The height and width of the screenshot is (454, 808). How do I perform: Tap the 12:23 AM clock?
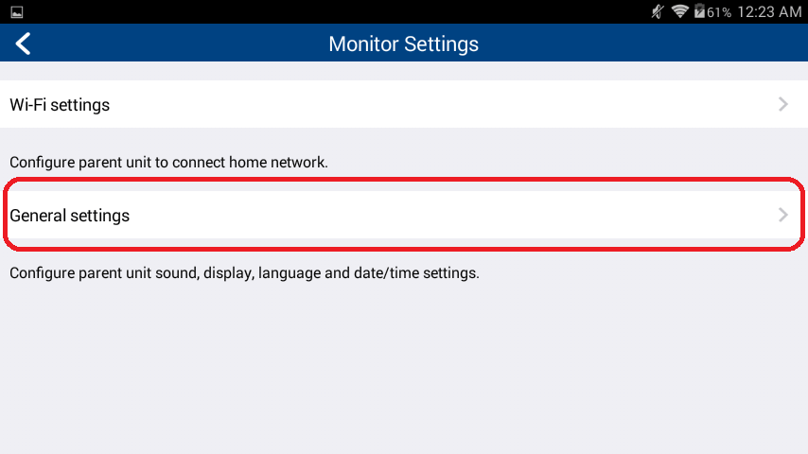click(769, 12)
